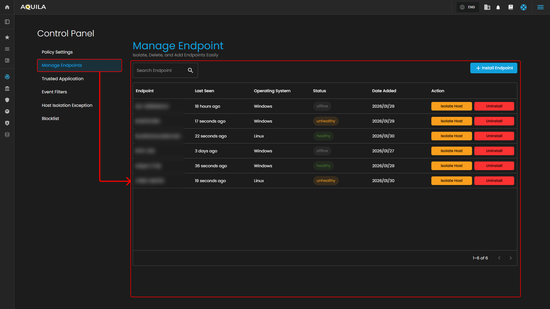Click the home icon in top-left corner
Image resolution: width=550 pixels, height=309 pixels.
(7, 7)
